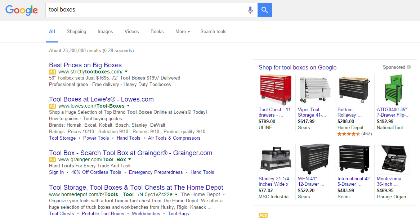This screenshot has width=420, height=221.
Task: Click the Ad badge beside grainger.com
Action: click(x=52, y=160)
